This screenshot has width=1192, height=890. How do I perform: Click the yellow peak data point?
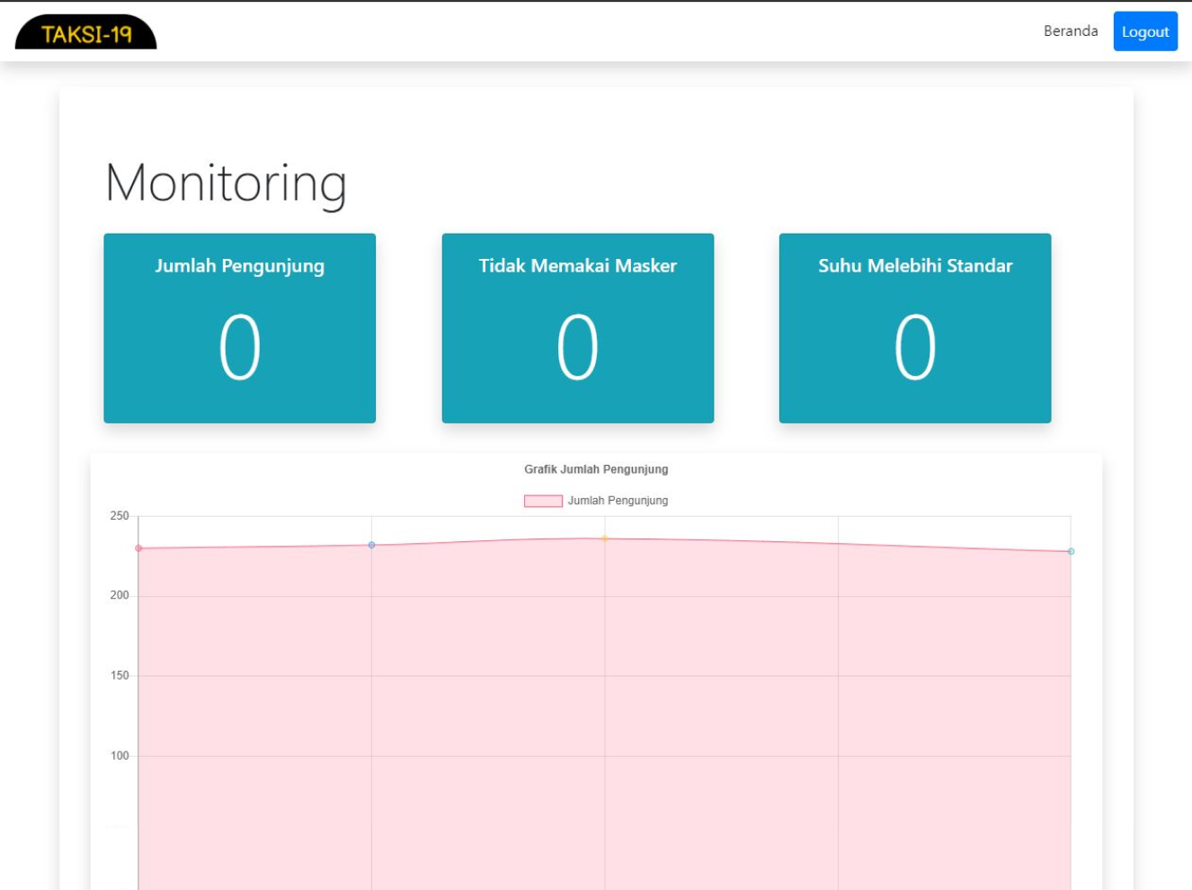click(604, 538)
